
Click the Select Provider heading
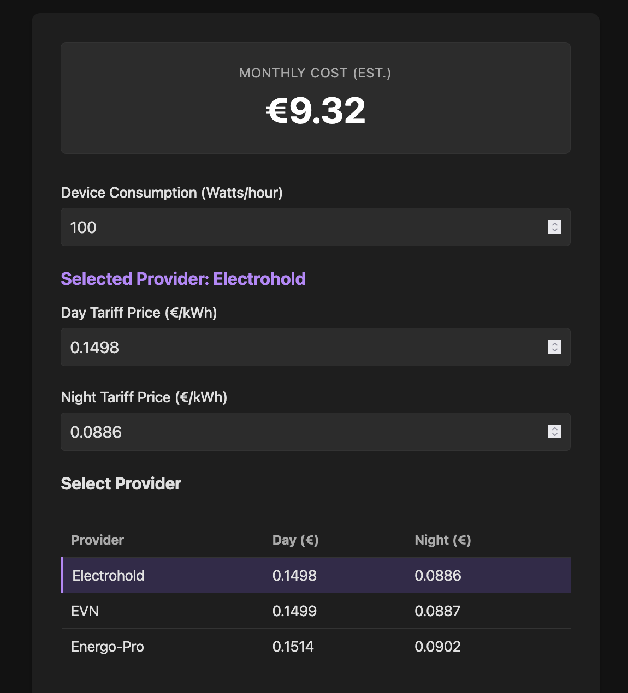pos(121,483)
